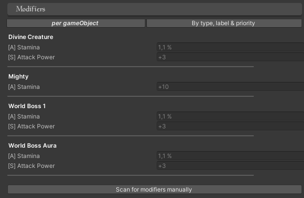Click [S] Attack Power label under Divine Creature
Image resolution: width=304 pixels, height=198 pixels.
[32, 57]
